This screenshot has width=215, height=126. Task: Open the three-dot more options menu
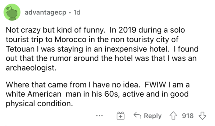tap(99, 116)
